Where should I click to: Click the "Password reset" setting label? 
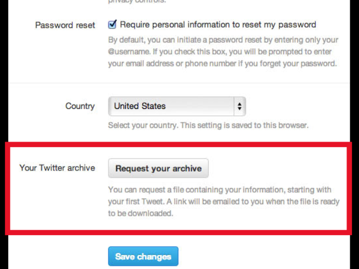click(x=65, y=25)
